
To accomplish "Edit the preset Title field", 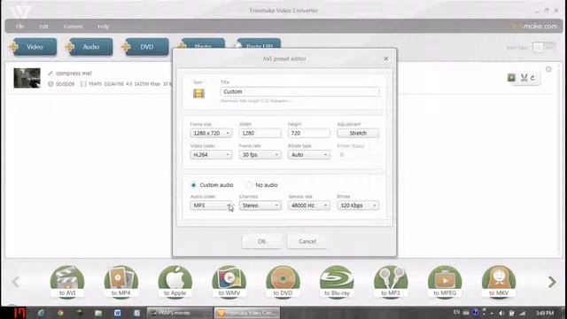I will 299,92.
